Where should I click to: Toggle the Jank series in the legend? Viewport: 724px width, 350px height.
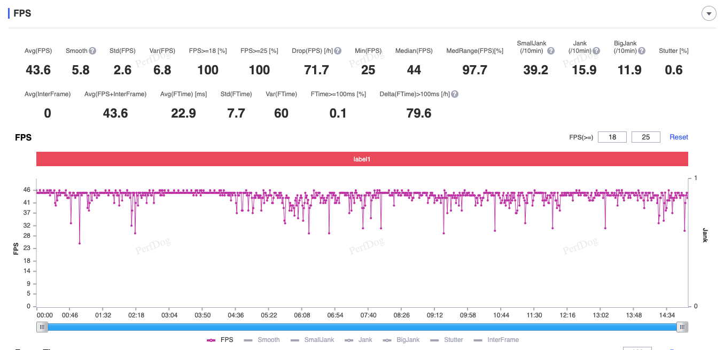click(x=359, y=340)
